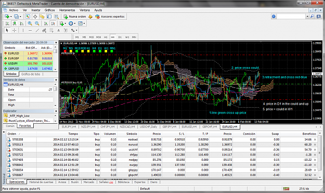This screenshot has height=193, width=325.
Task: Select the crosshair tool
Action: (x=15, y=30)
